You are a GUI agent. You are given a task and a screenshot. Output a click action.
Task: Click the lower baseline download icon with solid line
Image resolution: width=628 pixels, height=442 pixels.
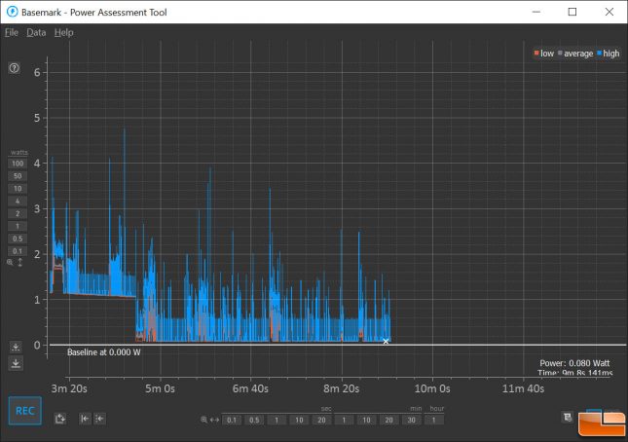[x=16, y=363]
